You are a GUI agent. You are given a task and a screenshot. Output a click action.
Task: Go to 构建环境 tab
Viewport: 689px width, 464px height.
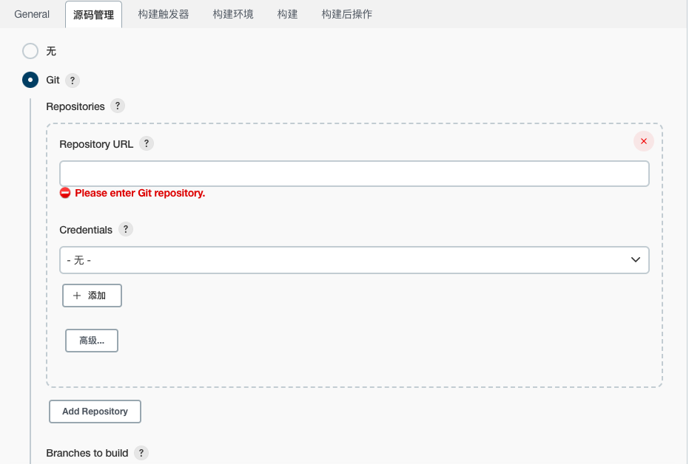click(233, 14)
